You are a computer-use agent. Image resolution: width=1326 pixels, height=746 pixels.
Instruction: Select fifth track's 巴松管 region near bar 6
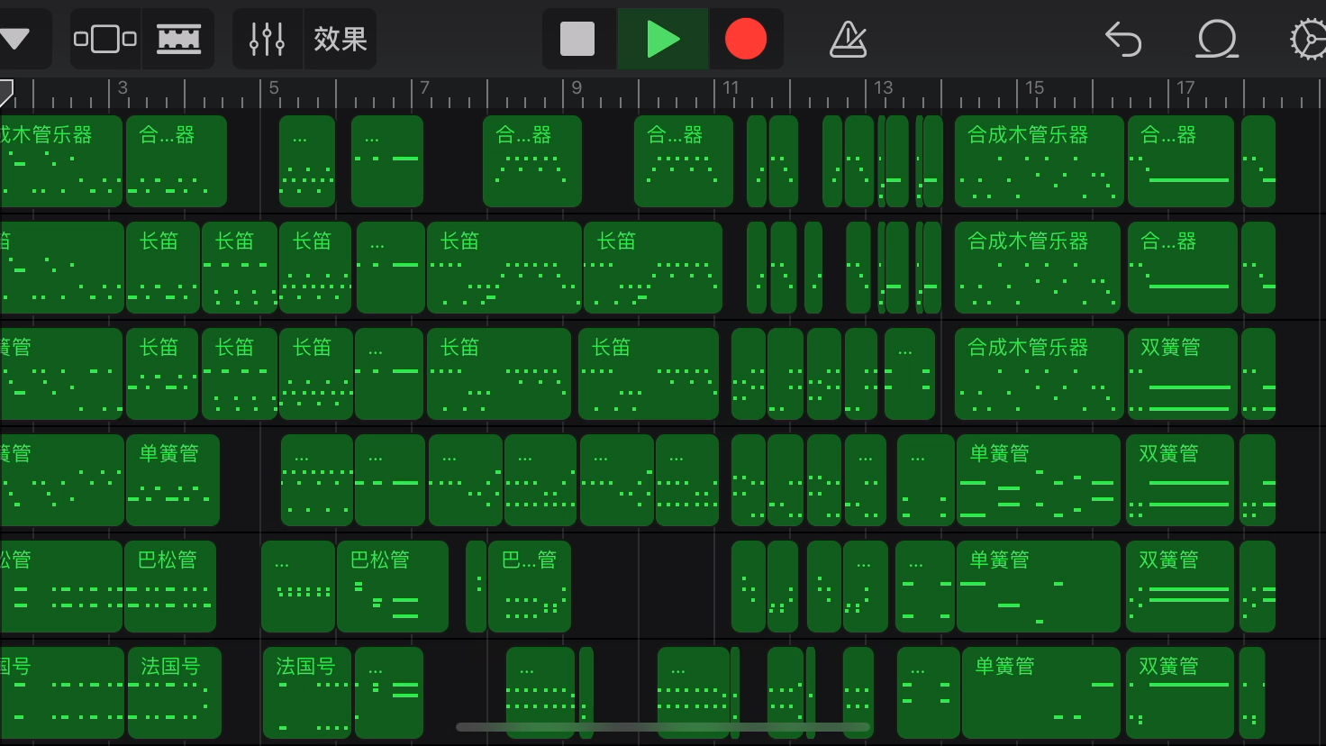pyautogui.click(x=393, y=587)
